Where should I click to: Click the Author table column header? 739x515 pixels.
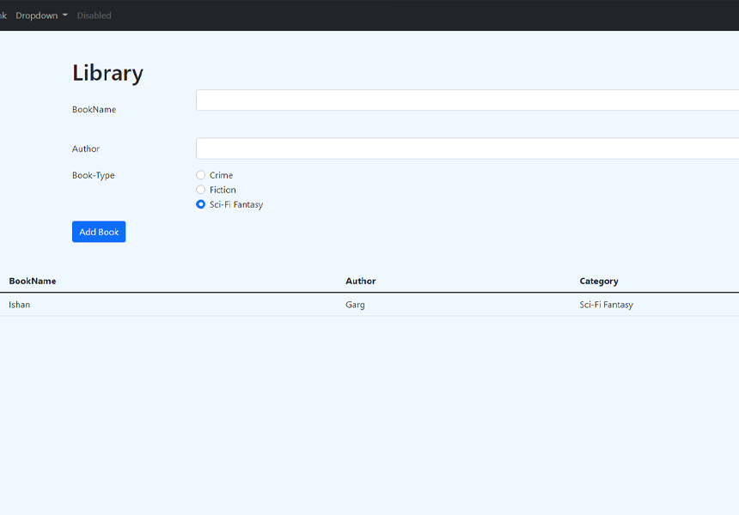click(361, 281)
